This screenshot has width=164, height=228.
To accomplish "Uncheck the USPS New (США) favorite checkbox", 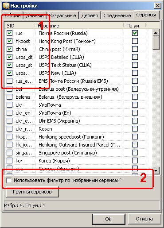I will (x=10, y=73).
